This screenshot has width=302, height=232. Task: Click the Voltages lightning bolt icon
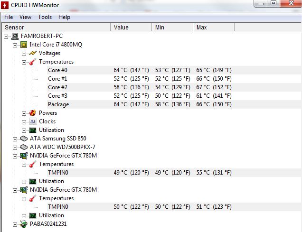click(33, 53)
